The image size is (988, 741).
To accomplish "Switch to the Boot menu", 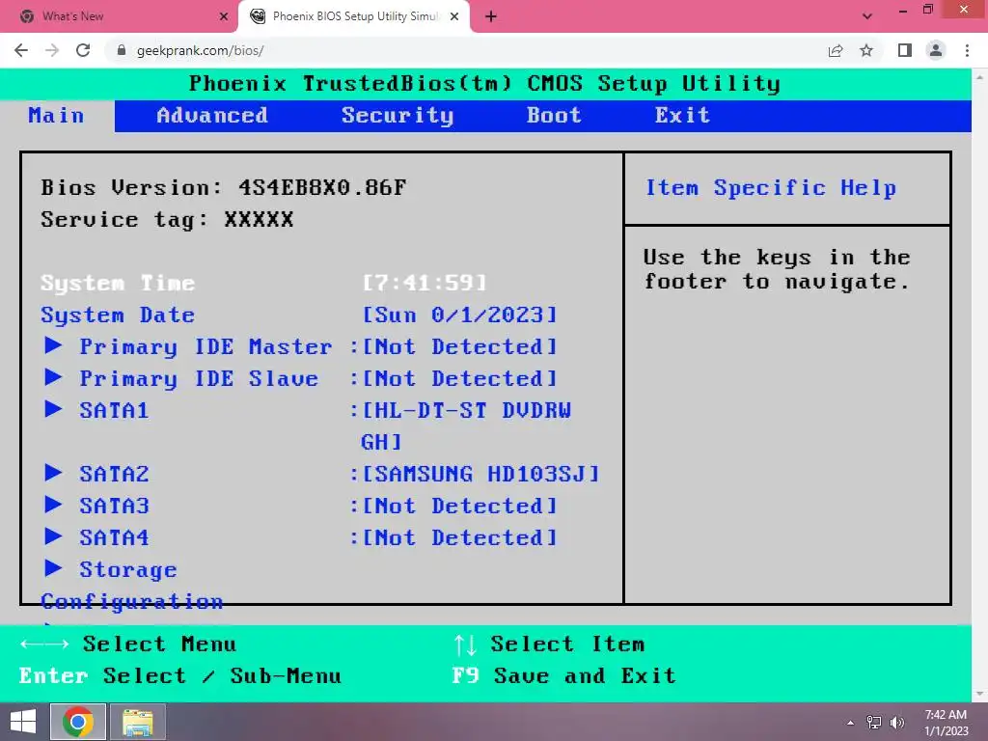I will 554,116.
